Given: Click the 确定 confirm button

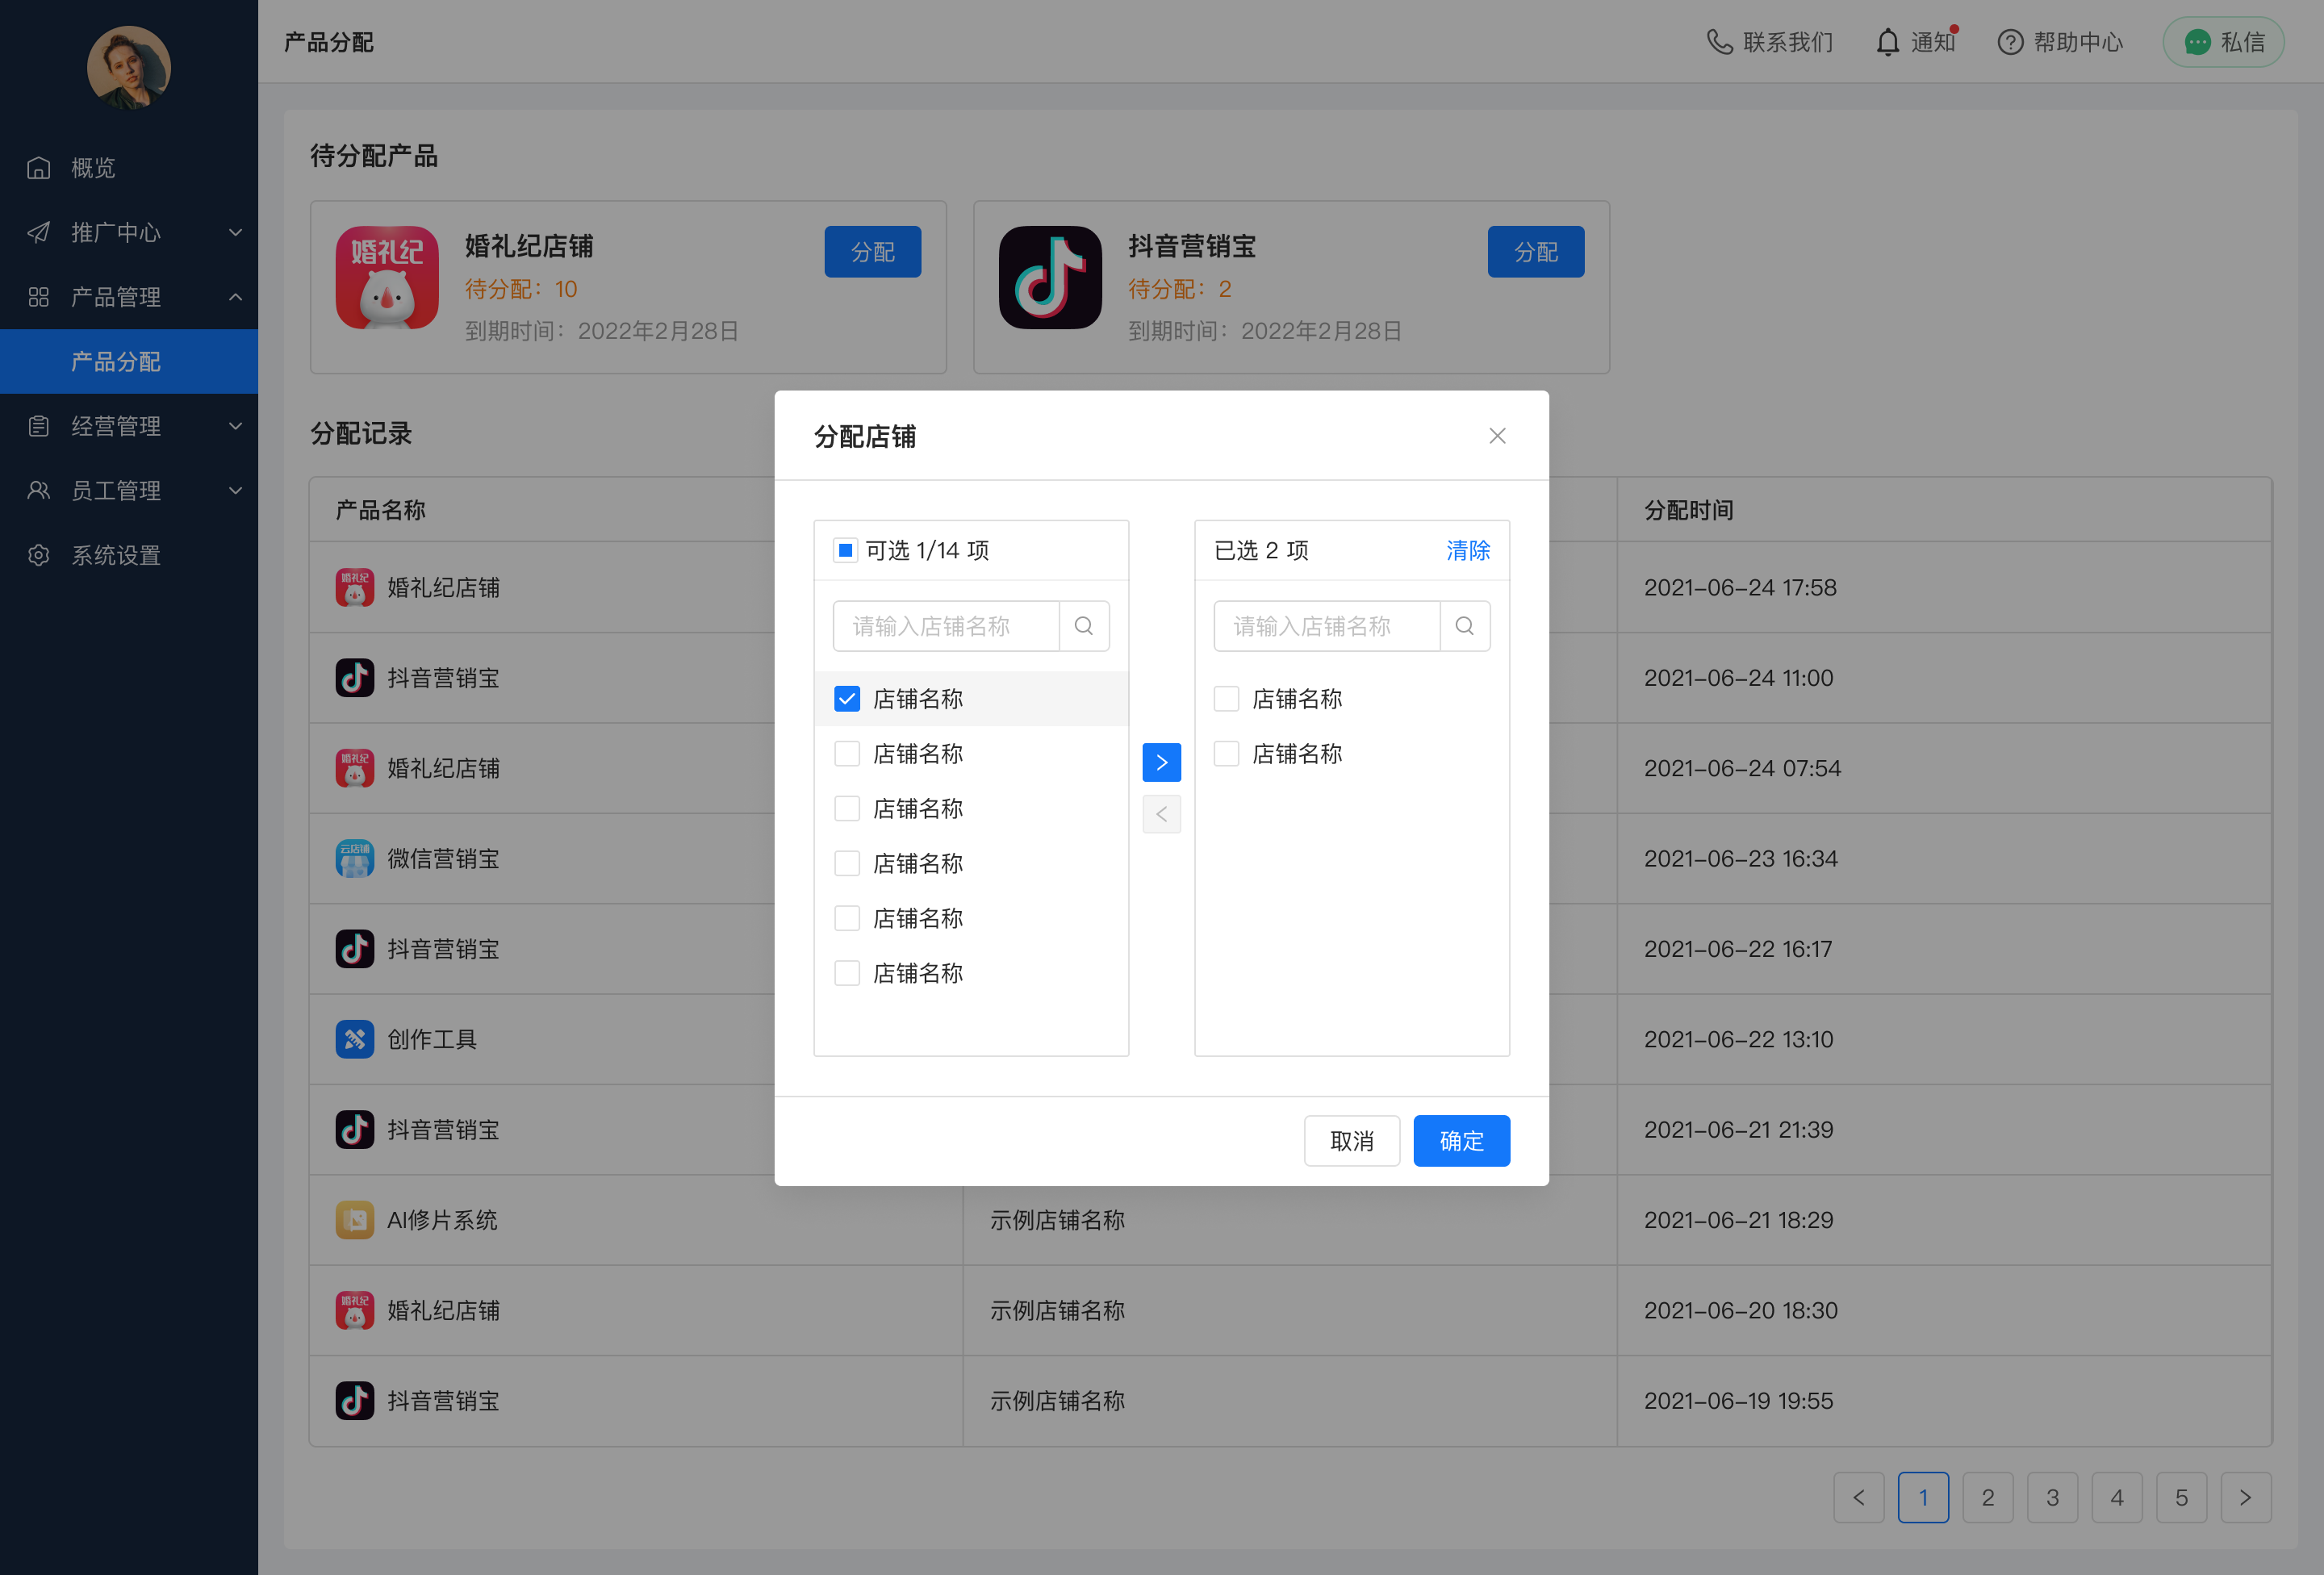Looking at the screenshot, I should coord(1461,1141).
